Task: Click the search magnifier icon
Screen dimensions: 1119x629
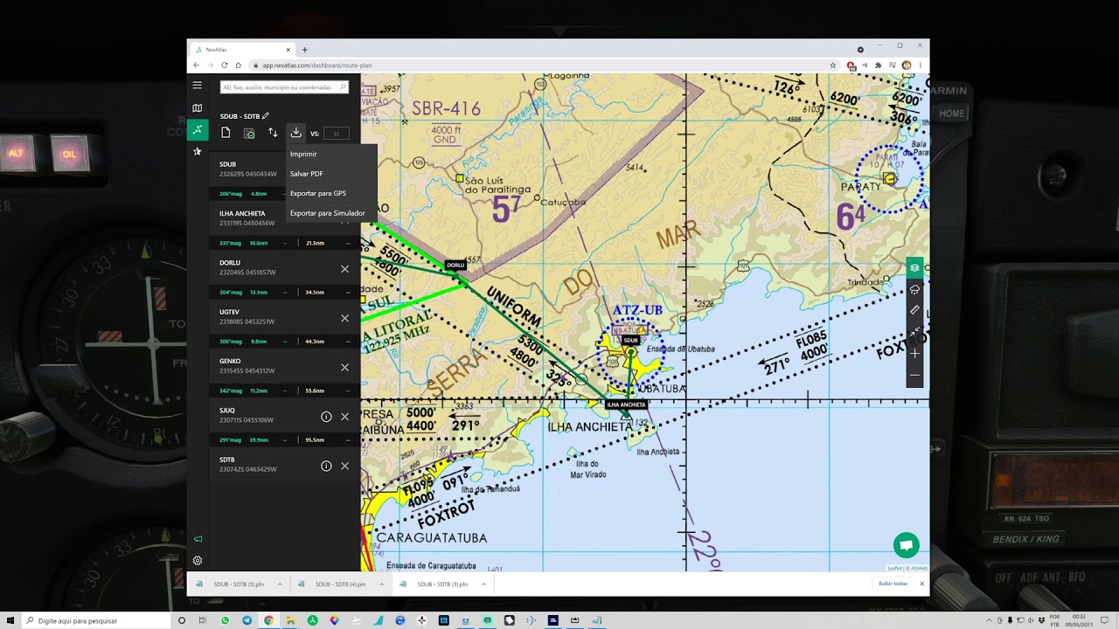Action: point(344,87)
